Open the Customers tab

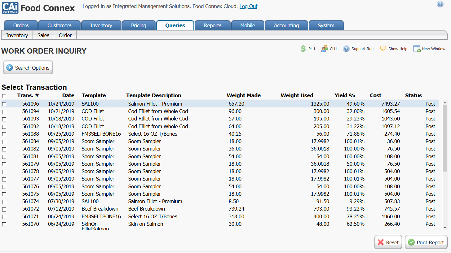click(x=60, y=25)
